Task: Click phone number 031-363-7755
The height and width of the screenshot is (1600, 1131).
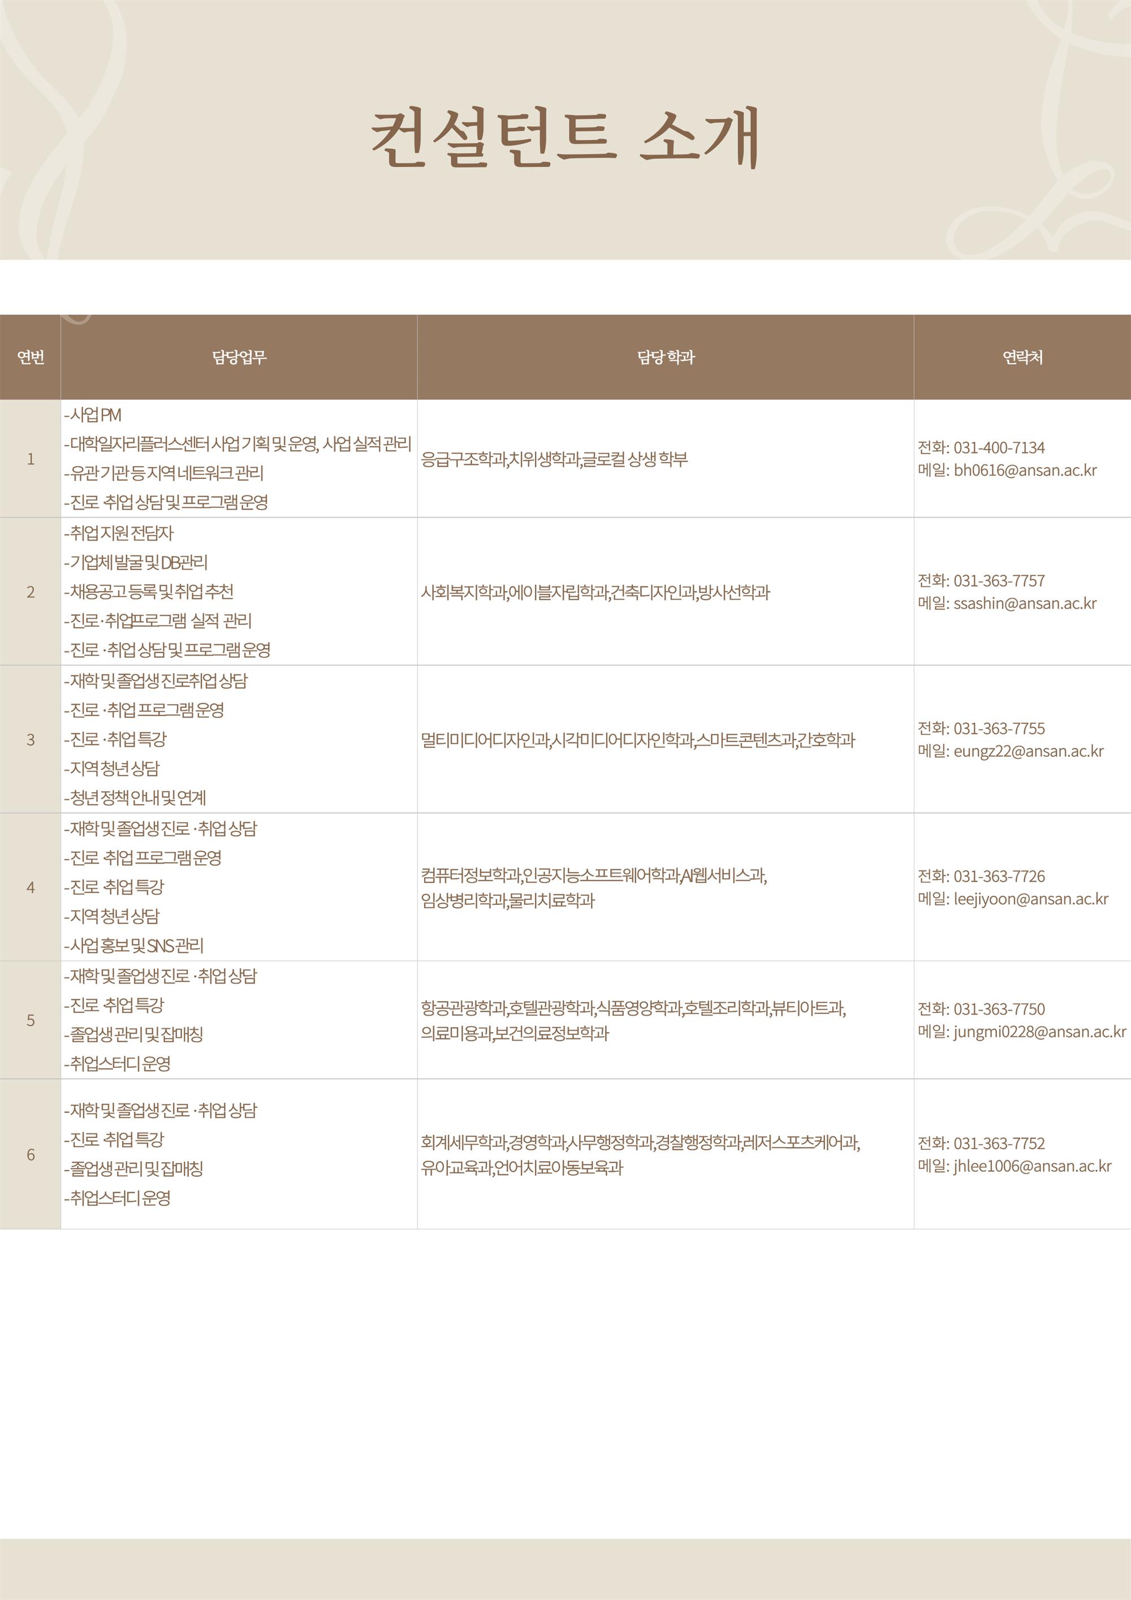Action: click(999, 728)
